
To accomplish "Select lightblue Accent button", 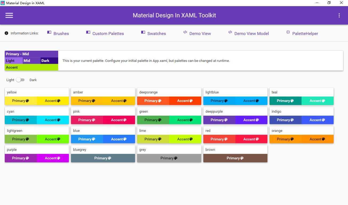I will 251,101.
